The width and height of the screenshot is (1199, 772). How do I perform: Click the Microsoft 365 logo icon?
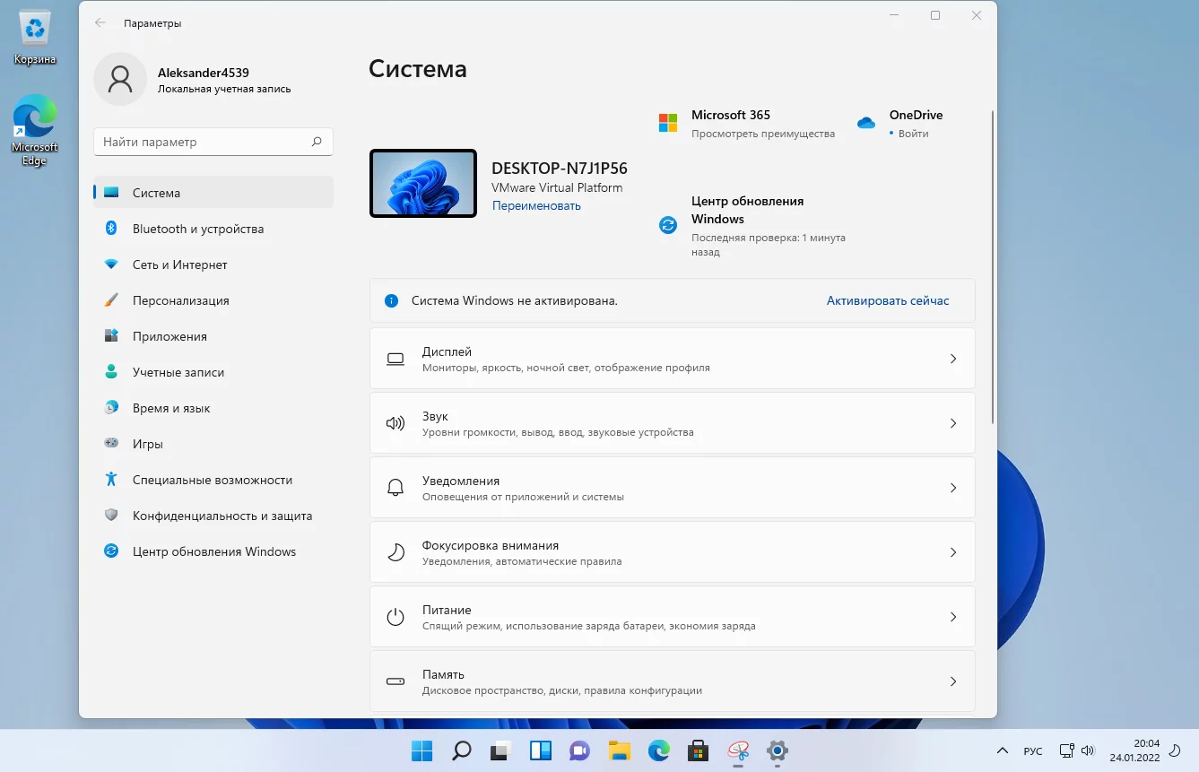click(668, 123)
